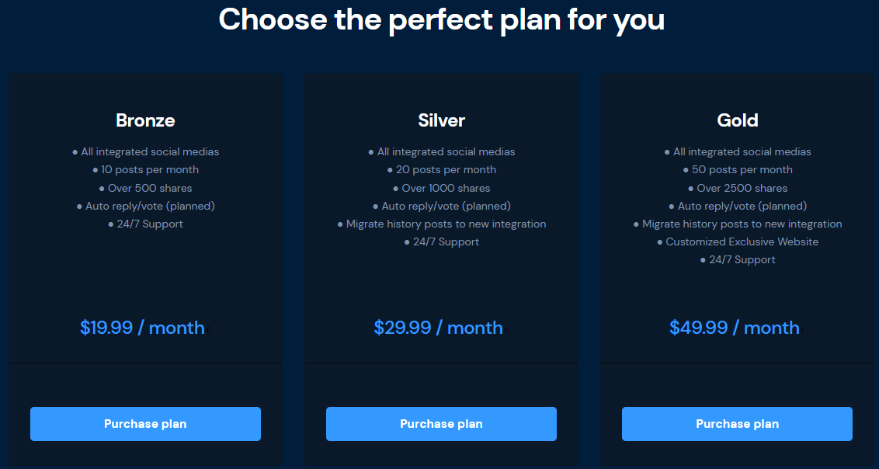Viewport: 879px width, 469px height.
Task: Click Purchase plan under Gold
Action: (737, 424)
